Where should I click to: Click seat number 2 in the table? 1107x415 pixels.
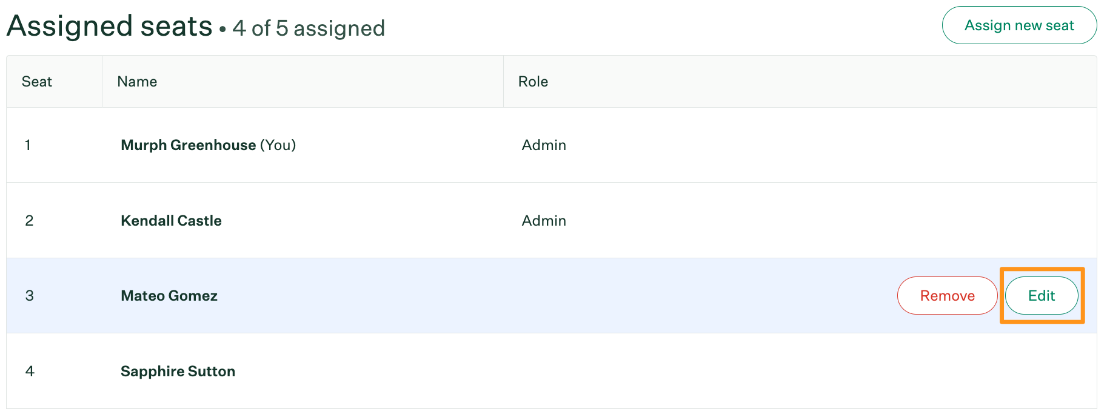coord(29,221)
